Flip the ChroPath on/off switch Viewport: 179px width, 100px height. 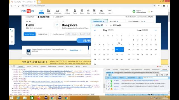tap(110, 75)
